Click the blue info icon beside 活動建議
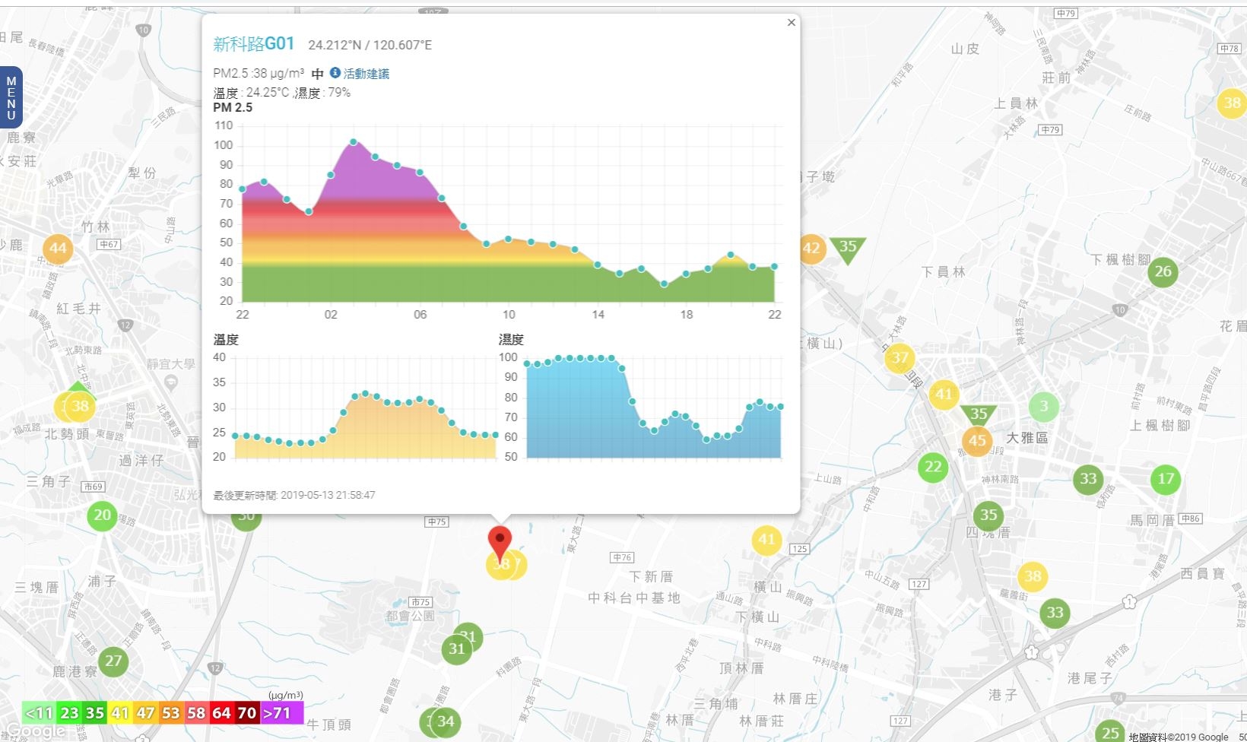Image resolution: width=1247 pixels, height=742 pixels. 335,73
